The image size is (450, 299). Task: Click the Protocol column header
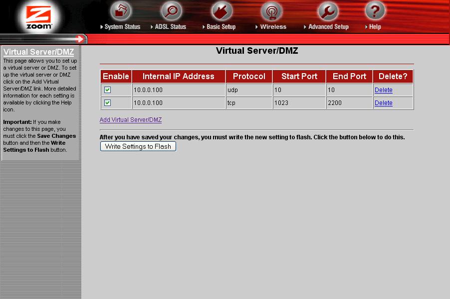pyautogui.click(x=249, y=77)
